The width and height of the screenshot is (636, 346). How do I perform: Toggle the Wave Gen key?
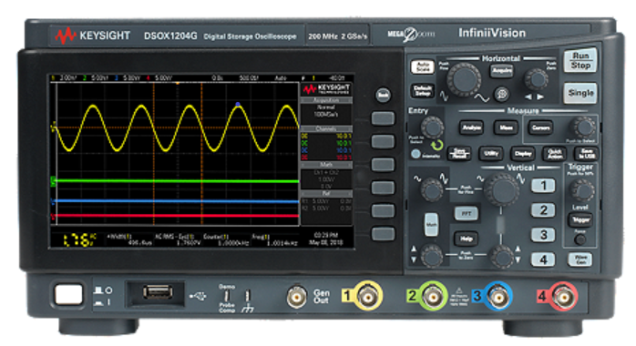pos(580,259)
